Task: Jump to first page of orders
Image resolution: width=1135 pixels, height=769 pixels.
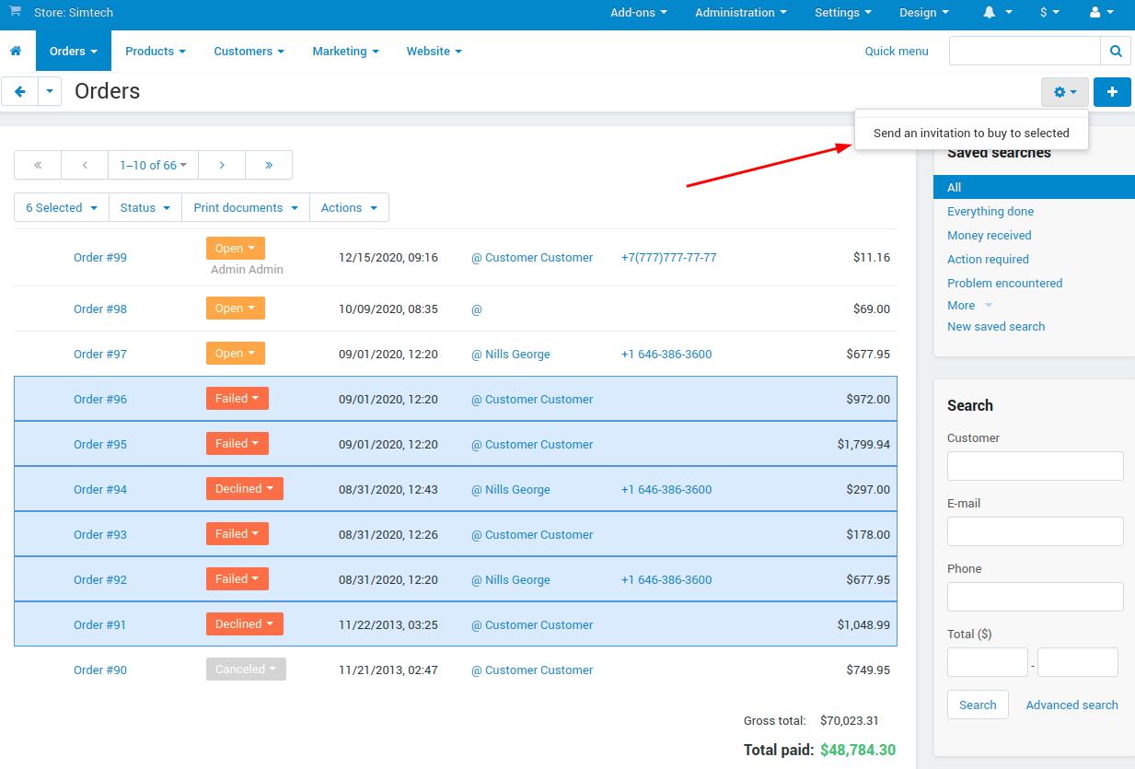Action: [38, 165]
